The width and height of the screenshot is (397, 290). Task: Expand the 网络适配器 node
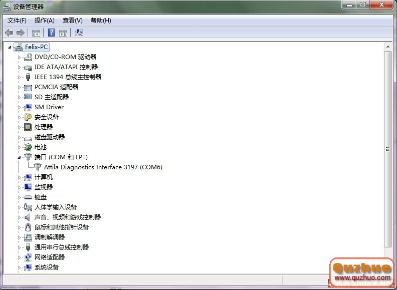point(19,257)
